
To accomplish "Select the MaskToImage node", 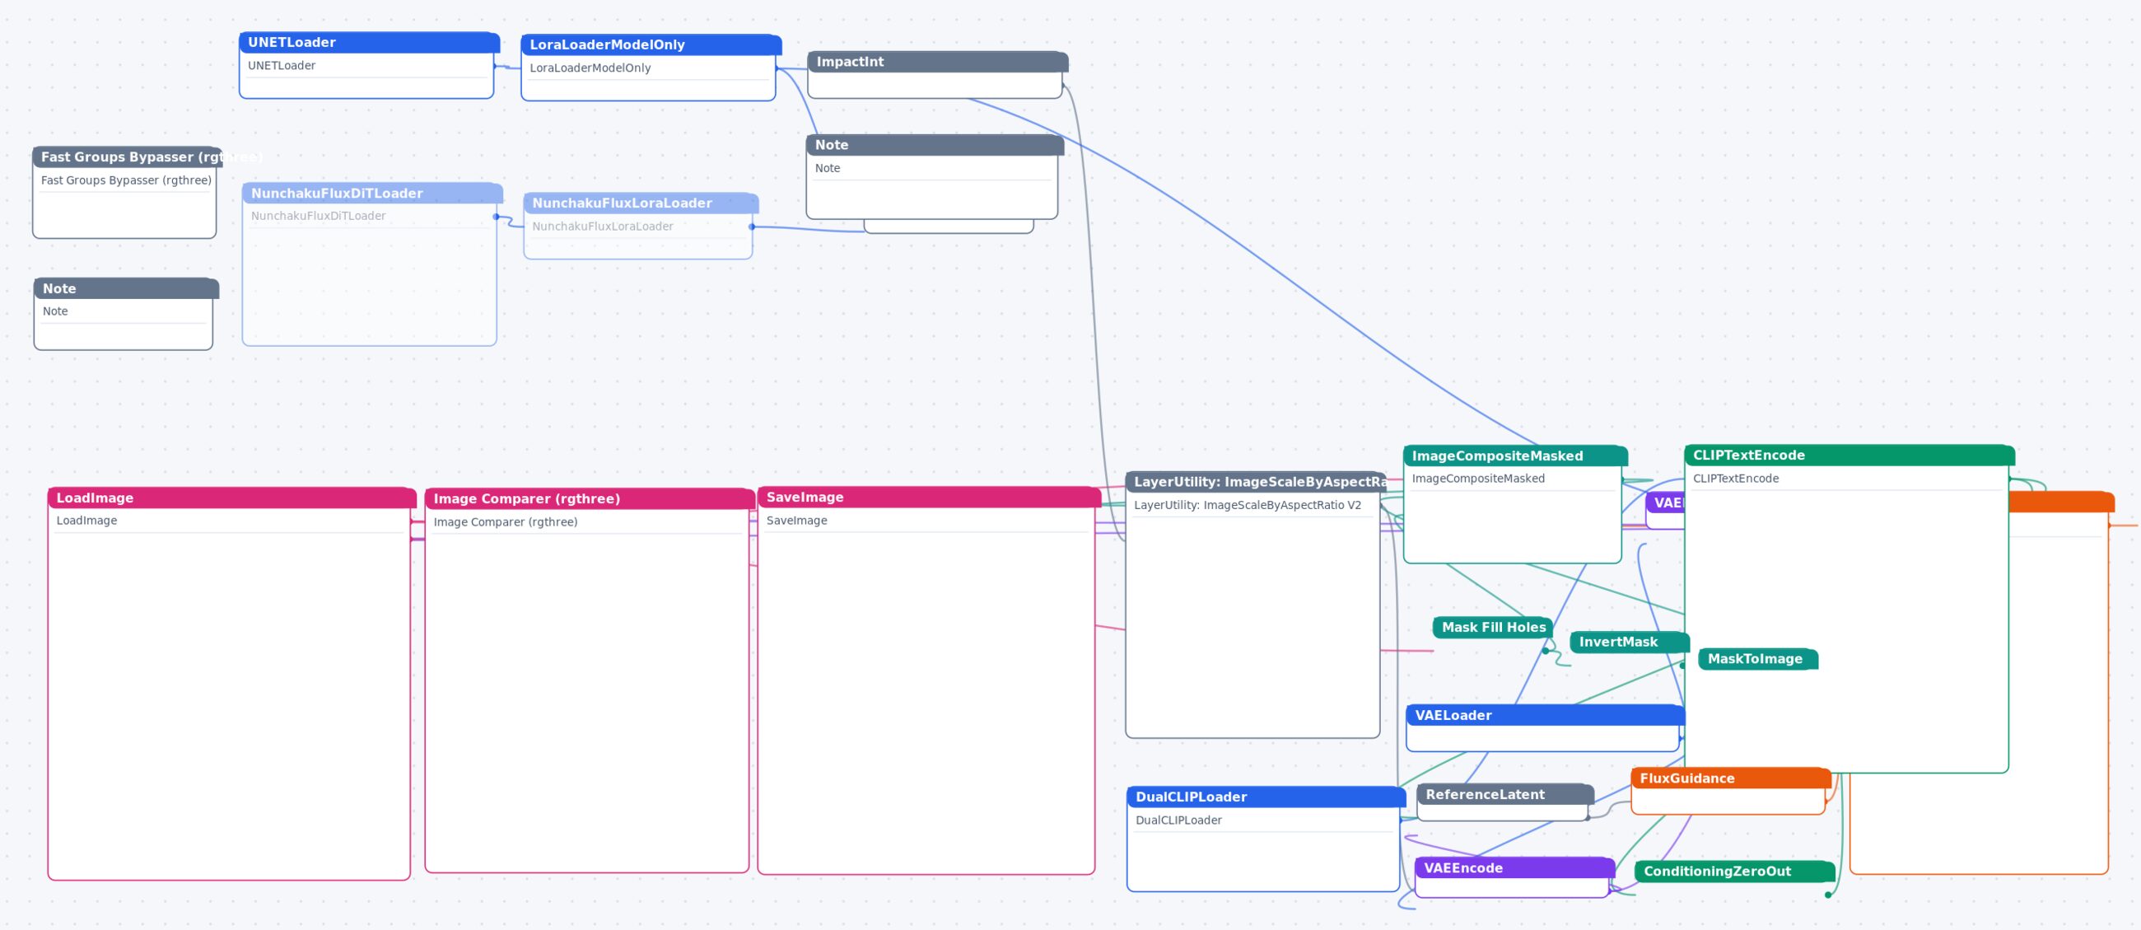I will (x=1758, y=659).
